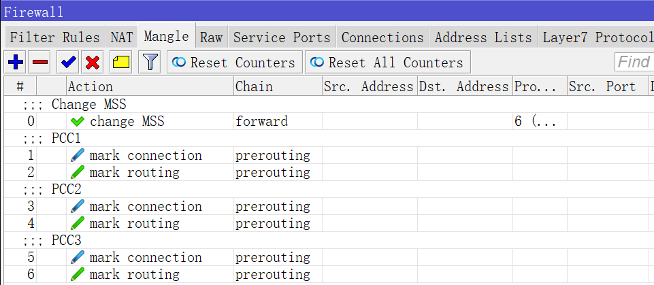Image resolution: width=654 pixels, height=285 pixels.
Task: Sort by the Action column header
Action: (x=91, y=86)
